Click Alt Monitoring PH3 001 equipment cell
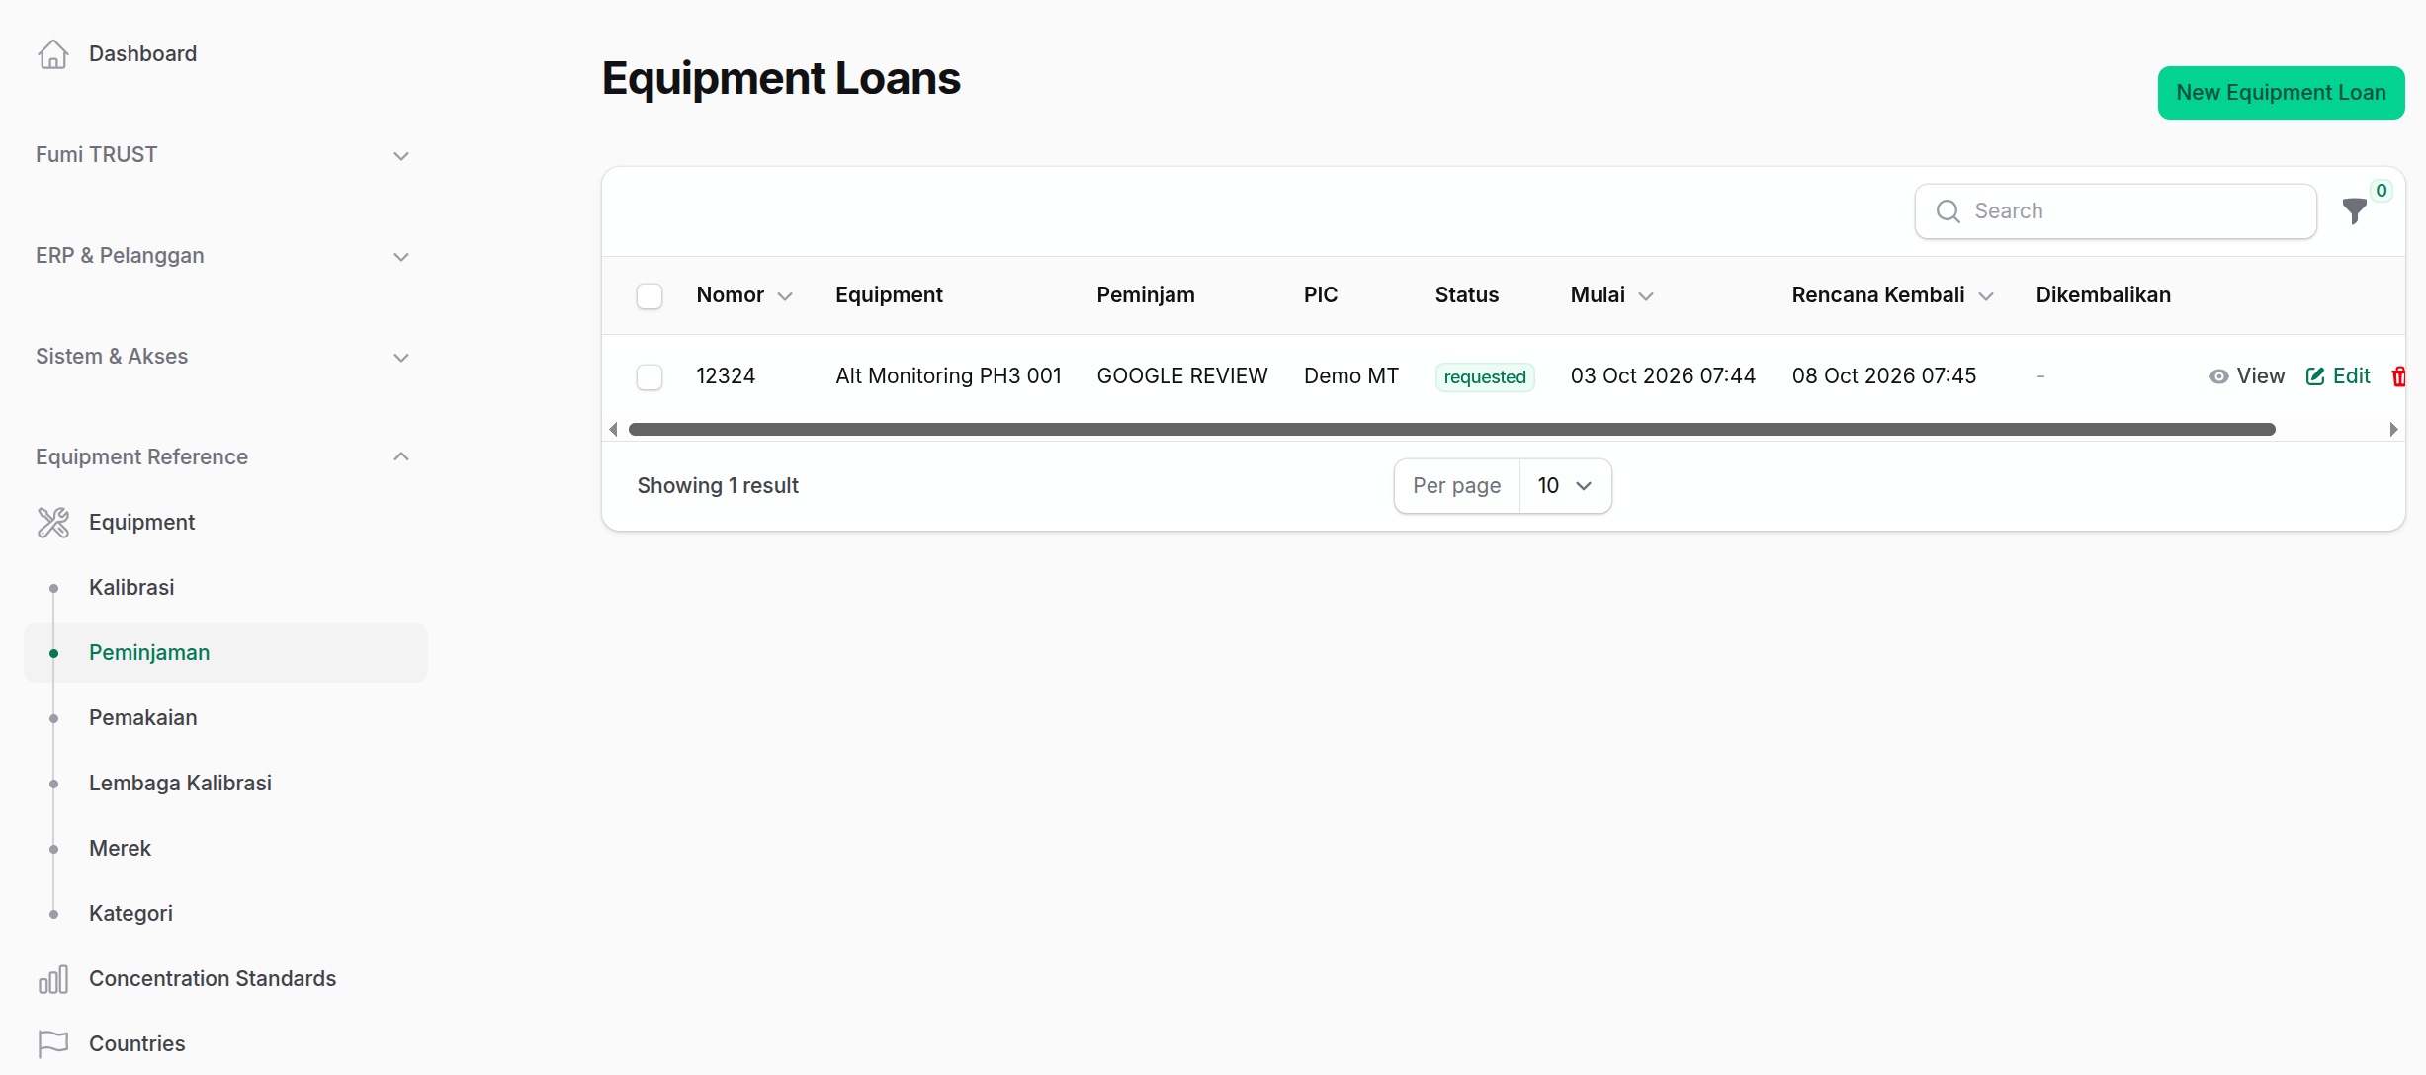 coord(948,376)
